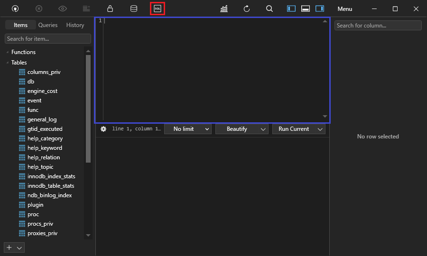Select the func table
Viewport: 427px width, 256px height.
click(x=33, y=110)
